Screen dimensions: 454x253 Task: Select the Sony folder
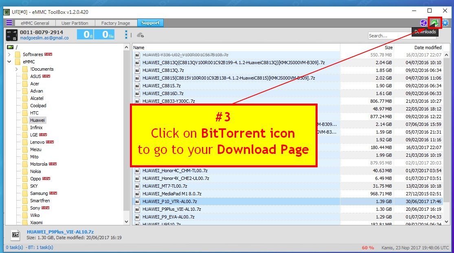[35, 208]
